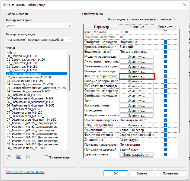Viewport: 190px width, 181px height.
Task: Open the Уровень детализации value Высокий
Action: tap(136, 47)
